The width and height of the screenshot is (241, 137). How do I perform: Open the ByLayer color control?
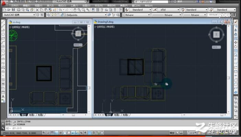[136, 15]
